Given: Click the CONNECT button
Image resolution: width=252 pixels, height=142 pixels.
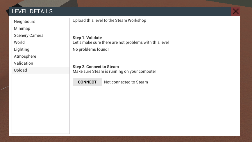Looking at the screenshot, I should coord(87,82).
